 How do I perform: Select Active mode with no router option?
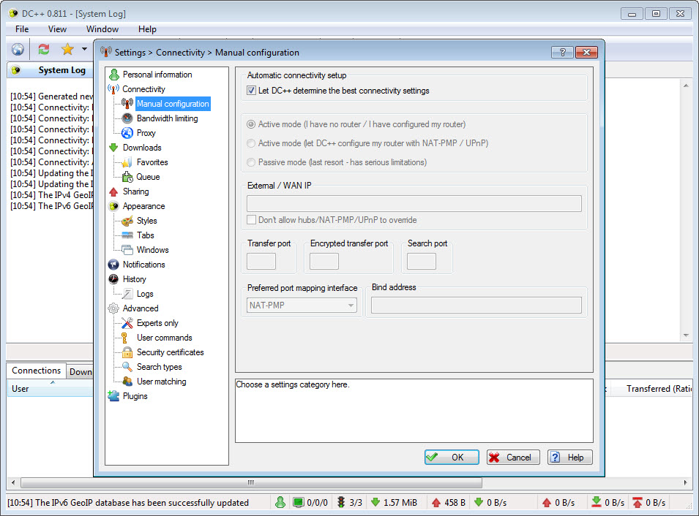[252, 124]
